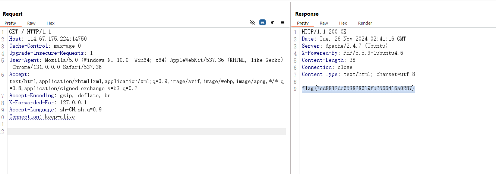Click the User-Agent header line
This screenshot has width=496, height=174.
point(145,60)
